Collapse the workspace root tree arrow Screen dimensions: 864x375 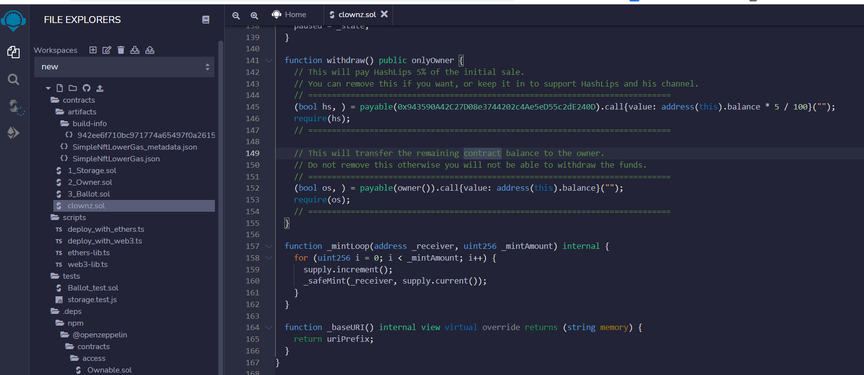pos(48,88)
